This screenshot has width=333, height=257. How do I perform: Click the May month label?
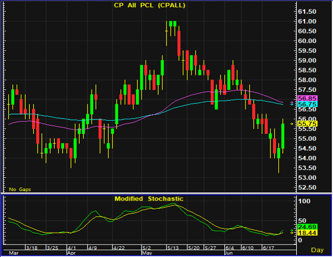point(147,253)
